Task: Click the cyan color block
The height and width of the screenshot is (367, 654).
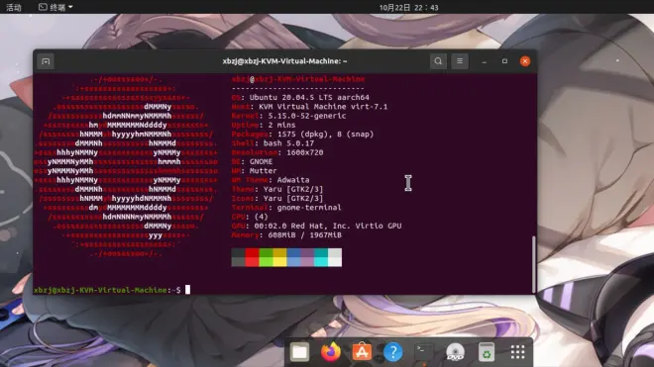Action: tap(321, 257)
